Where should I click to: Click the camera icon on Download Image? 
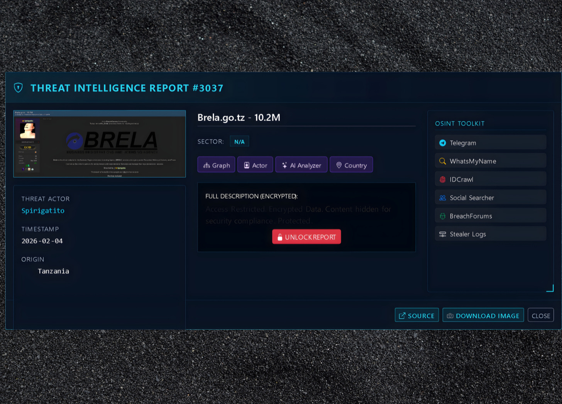(x=450, y=316)
